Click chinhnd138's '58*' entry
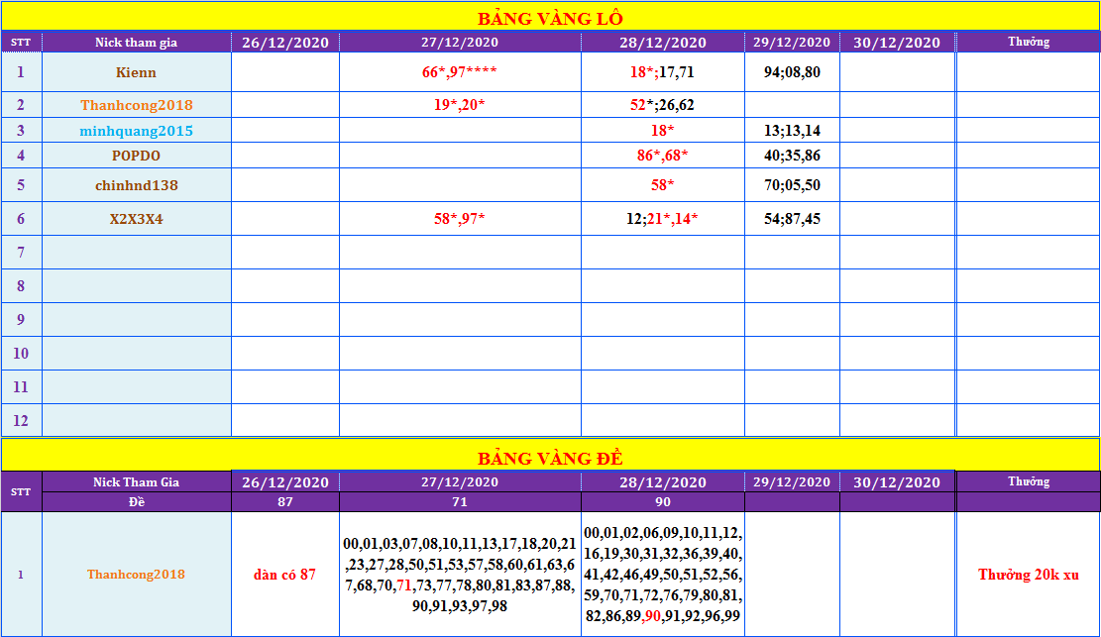This screenshot has height=637, width=1101. pos(662,184)
